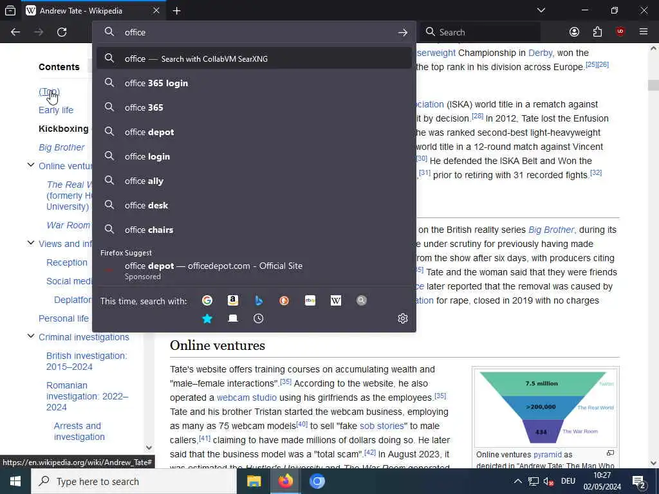Screen dimensions: 659x494
Task: Select the Andrew Tate - Wikipedia tab
Action: pos(93,10)
